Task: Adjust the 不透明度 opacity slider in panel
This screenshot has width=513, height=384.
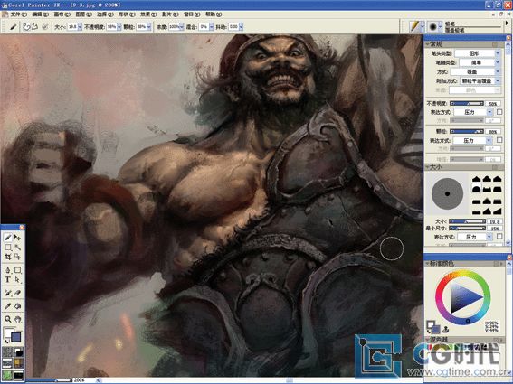Action: coord(467,103)
